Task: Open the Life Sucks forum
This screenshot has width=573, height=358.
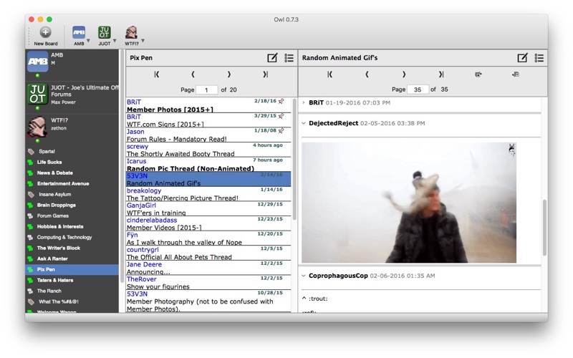Action: click(x=49, y=162)
